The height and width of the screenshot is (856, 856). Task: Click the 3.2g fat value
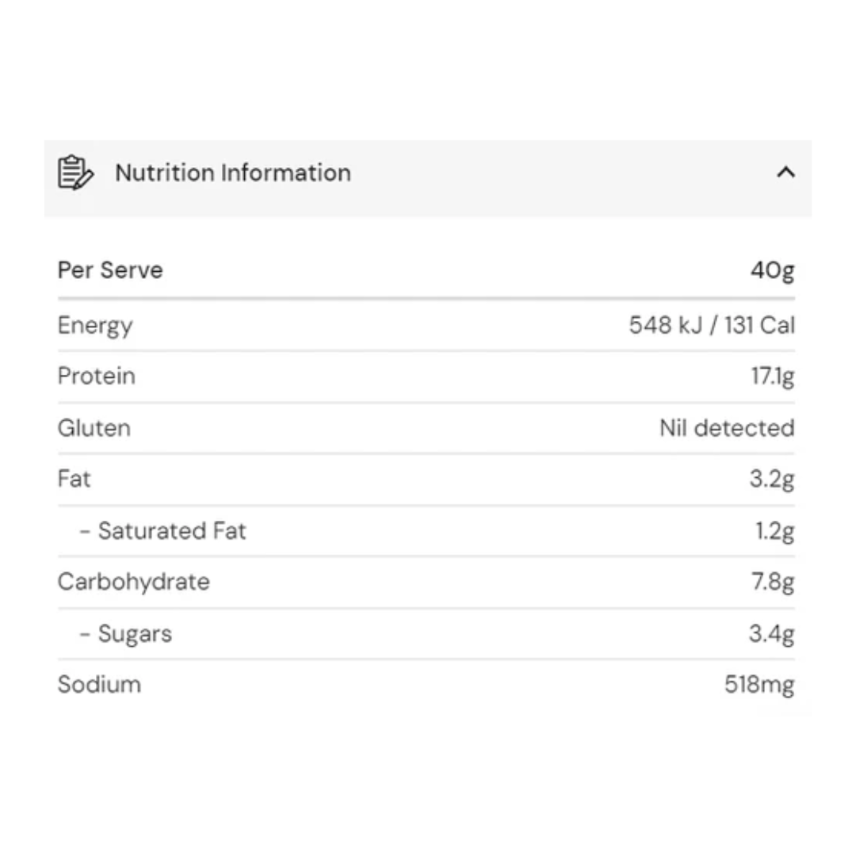(771, 480)
